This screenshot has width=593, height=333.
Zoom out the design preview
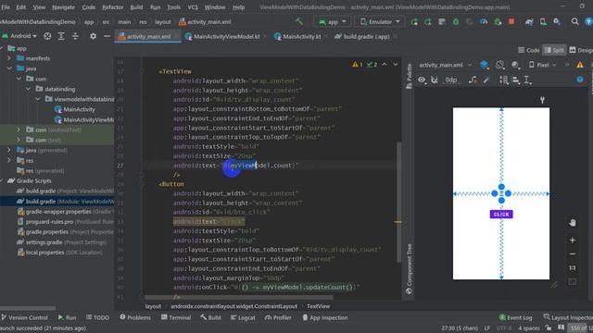click(x=573, y=254)
